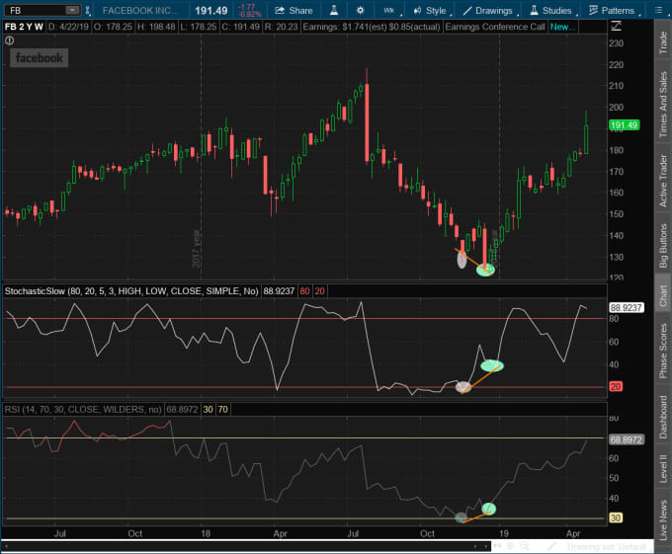Open the Wk timeframe dropdown

click(391, 11)
